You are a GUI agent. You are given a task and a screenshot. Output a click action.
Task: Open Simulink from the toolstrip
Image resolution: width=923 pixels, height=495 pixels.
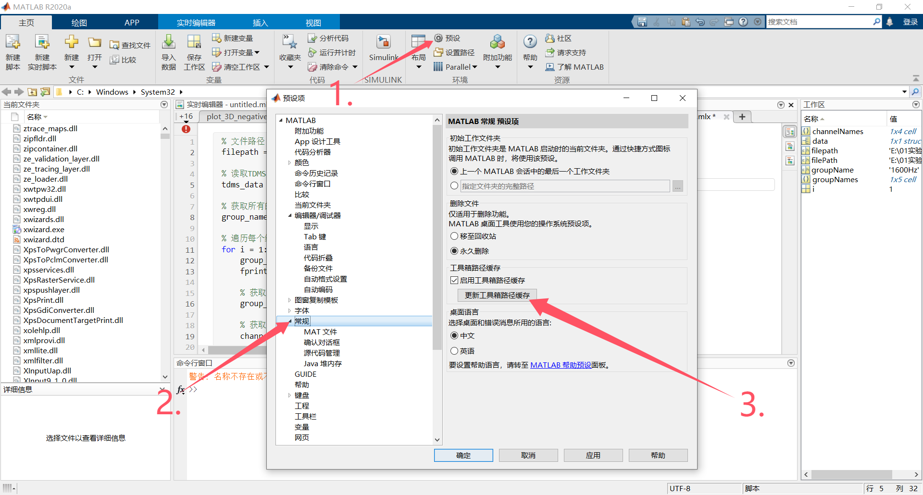[x=383, y=48]
